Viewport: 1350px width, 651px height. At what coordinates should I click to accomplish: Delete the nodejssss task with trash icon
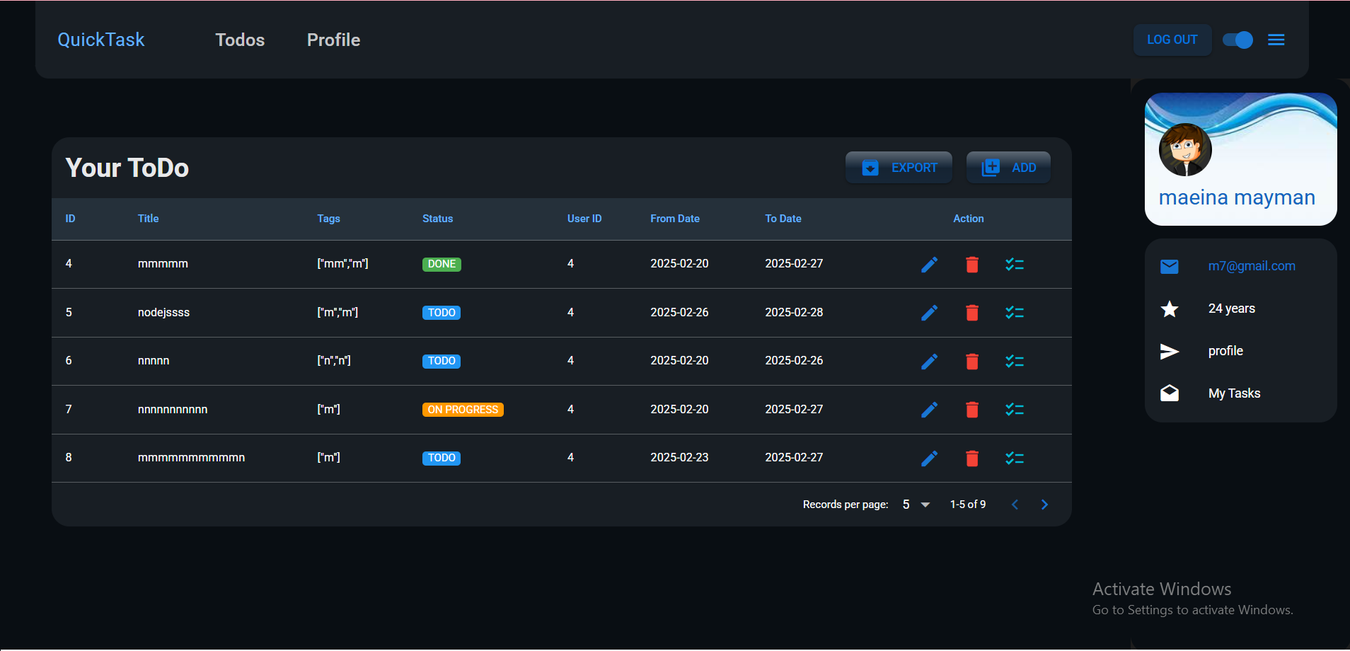[x=972, y=313]
